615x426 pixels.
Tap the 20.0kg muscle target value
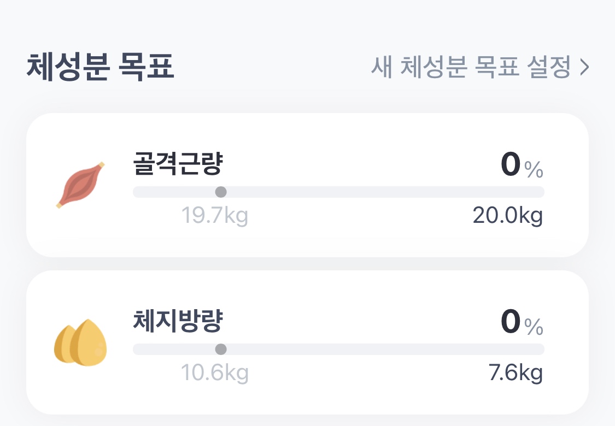508,216
